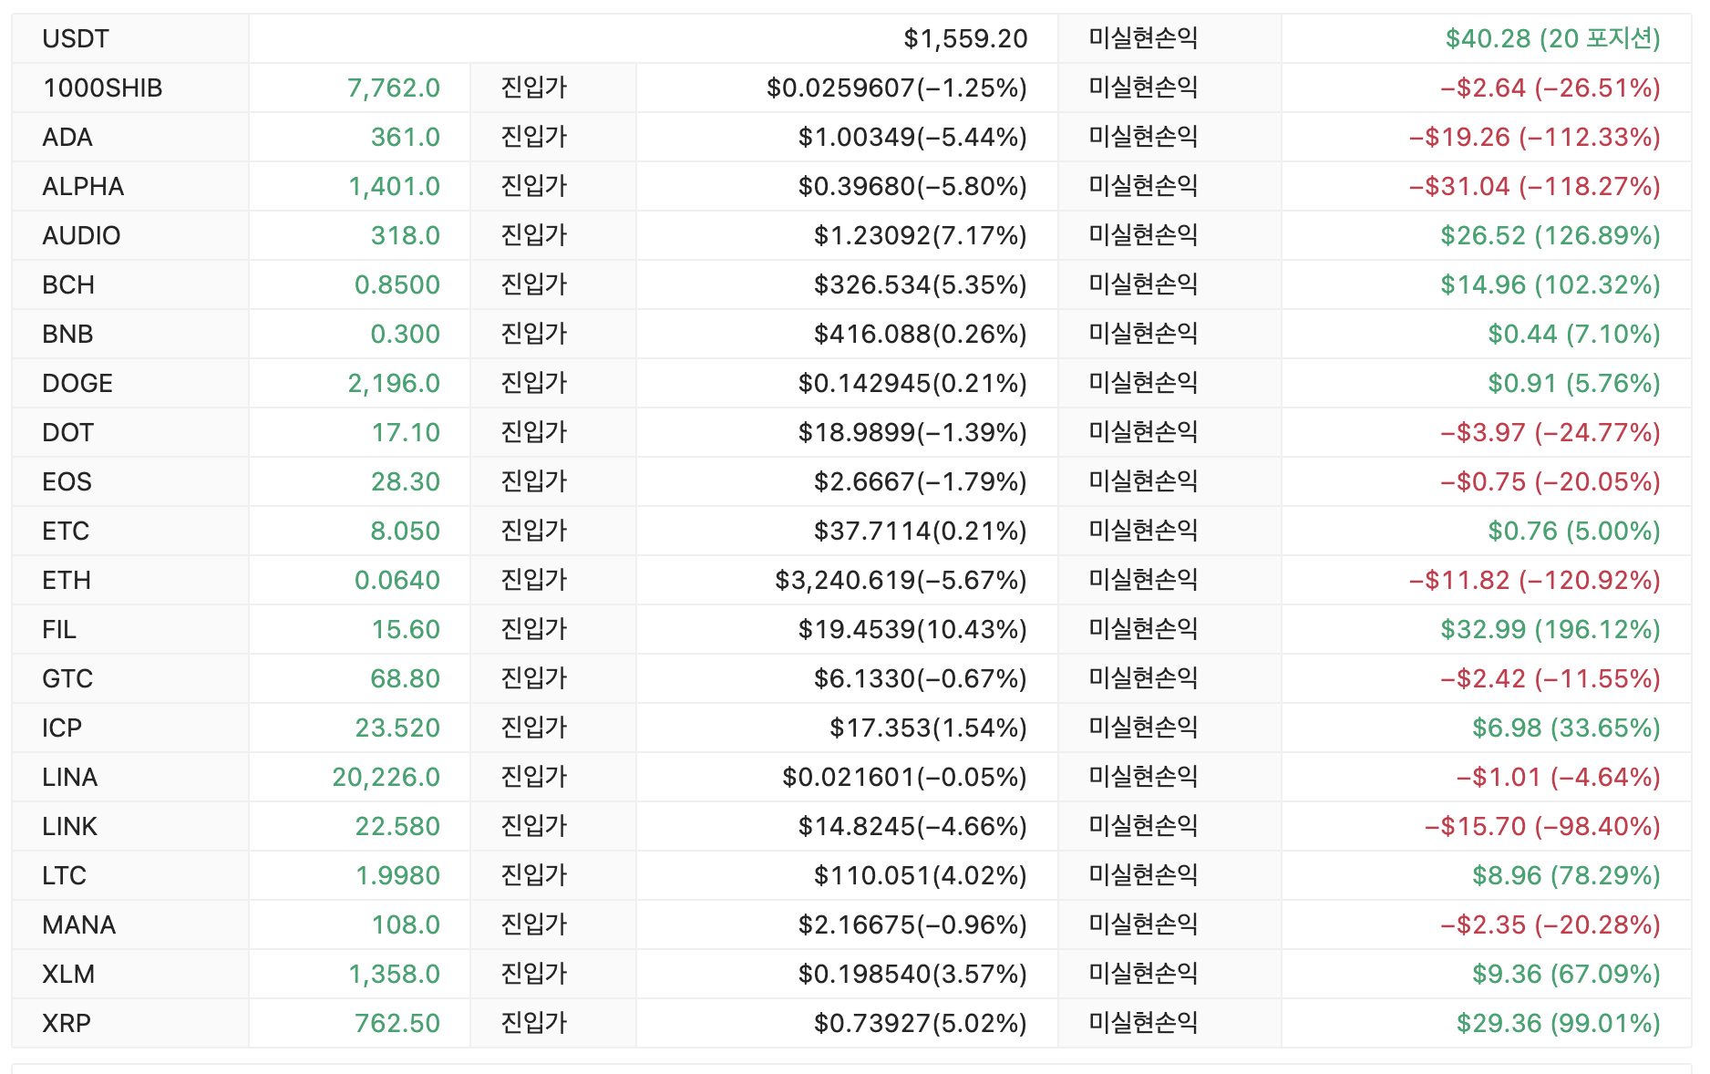This screenshot has width=1710, height=1074.
Task: Click DOGE quantity 2,196.0
Action: (x=394, y=383)
